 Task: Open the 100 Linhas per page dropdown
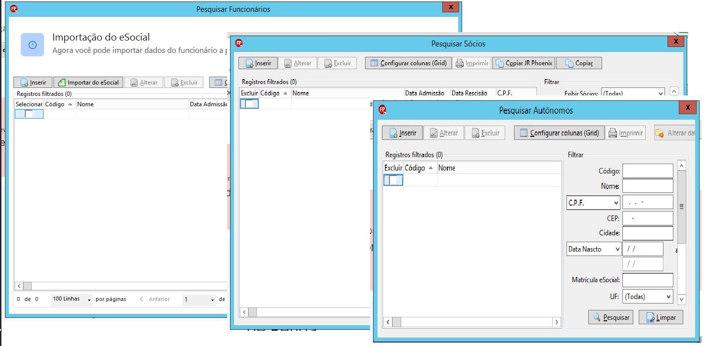click(72, 300)
